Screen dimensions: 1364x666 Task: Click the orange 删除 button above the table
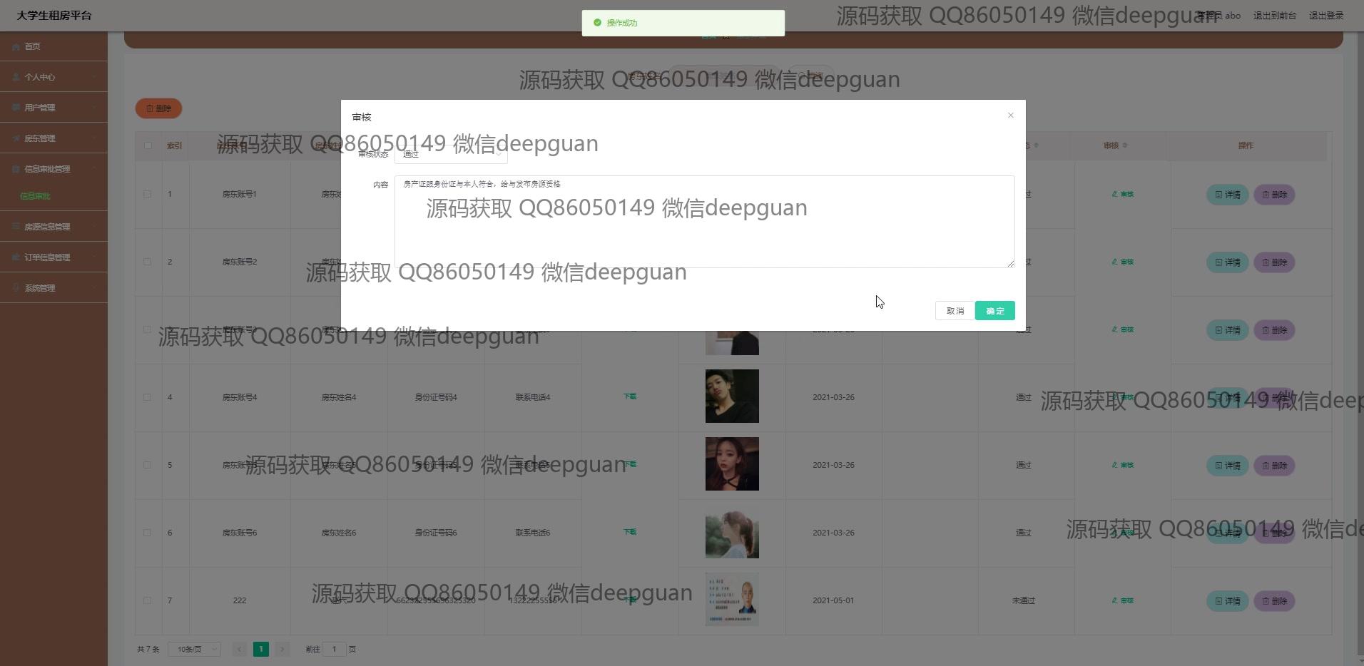(x=158, y=108)
